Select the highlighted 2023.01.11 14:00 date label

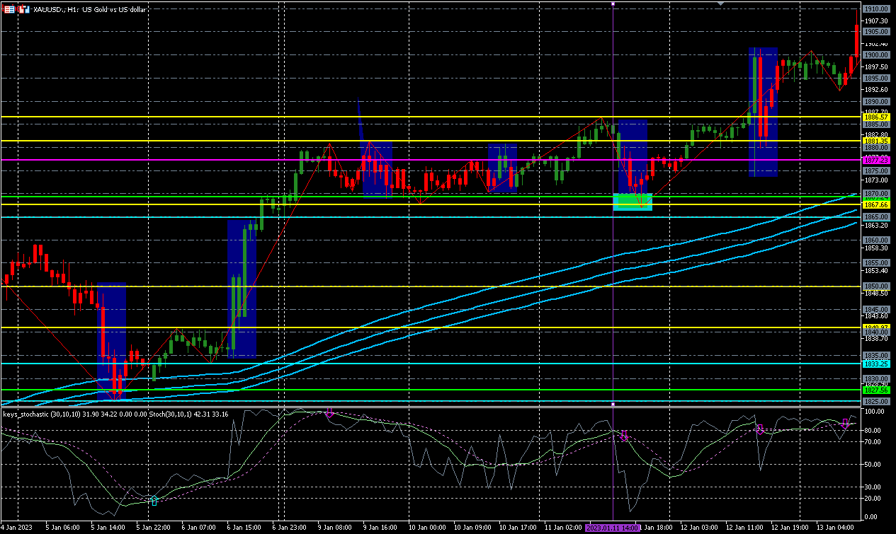coord(613,528)
